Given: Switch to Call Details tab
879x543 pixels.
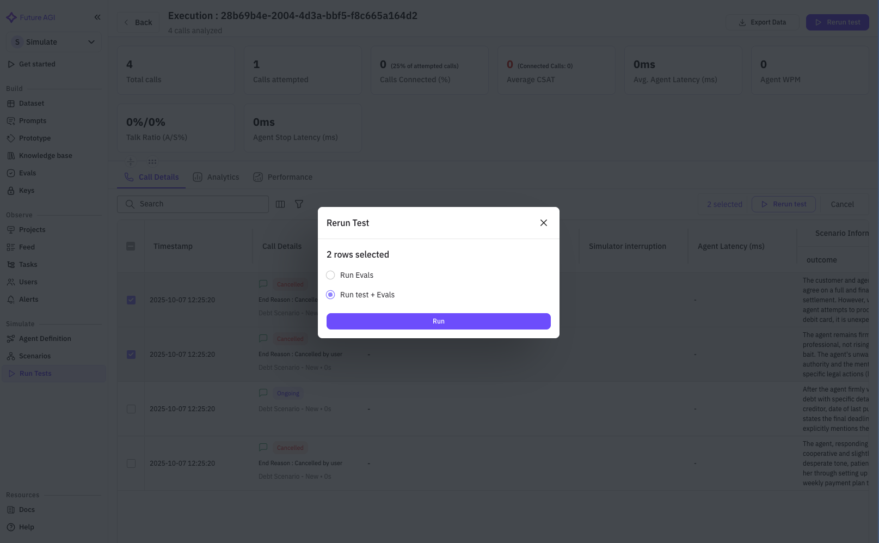Looking at the screenshot, I should click(151, 177).
